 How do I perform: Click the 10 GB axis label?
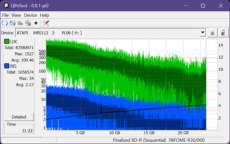[114, 133]
